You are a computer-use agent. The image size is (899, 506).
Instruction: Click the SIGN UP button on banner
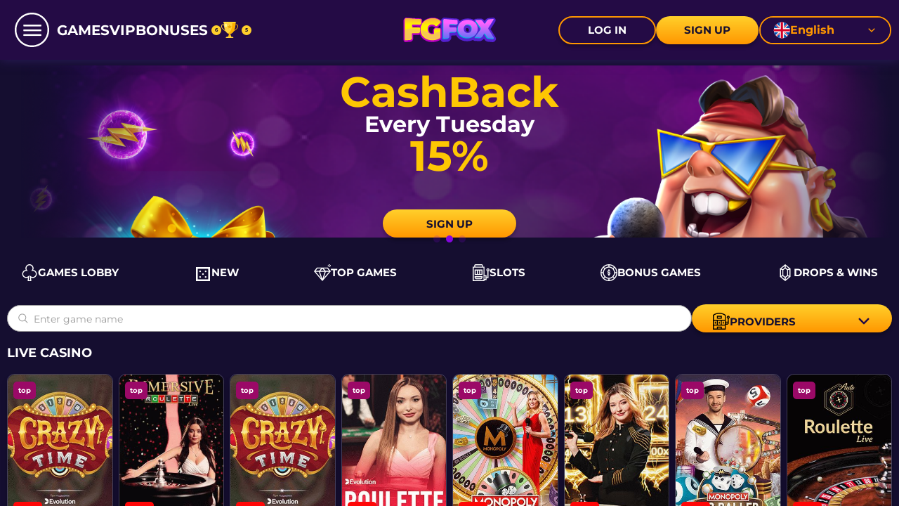pos(449,223)
